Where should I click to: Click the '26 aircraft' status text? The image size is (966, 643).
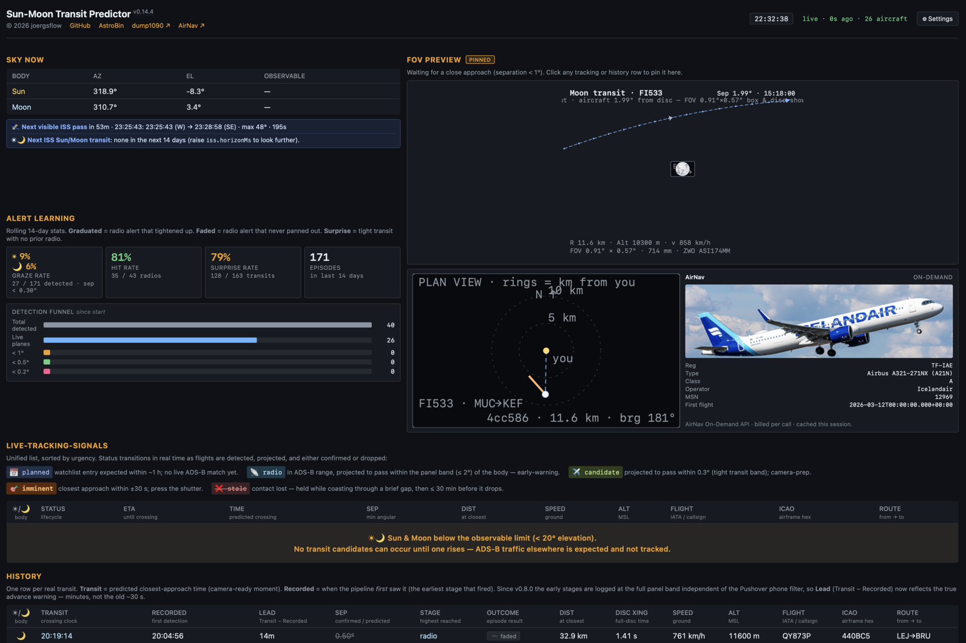pos(886,19)
